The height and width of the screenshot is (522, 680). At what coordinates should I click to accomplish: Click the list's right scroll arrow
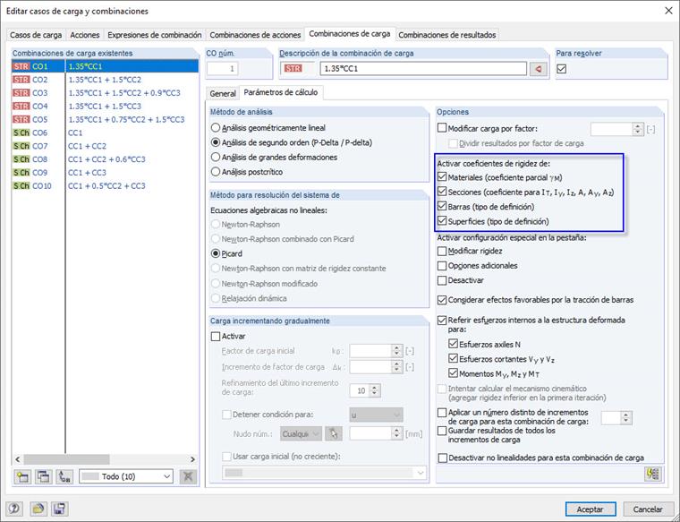[x=192, y=459]
